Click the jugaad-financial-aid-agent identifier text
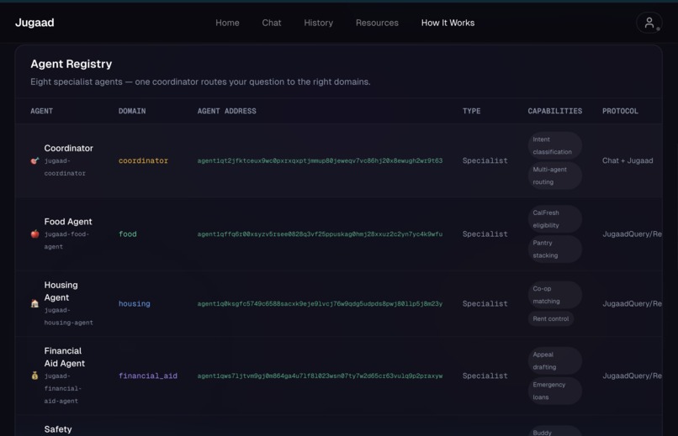Screen dimensions: 678x436 click(63, 388)
